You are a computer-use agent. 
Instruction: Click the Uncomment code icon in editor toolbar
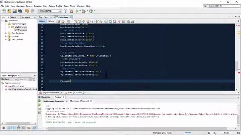tap(133, 21)
